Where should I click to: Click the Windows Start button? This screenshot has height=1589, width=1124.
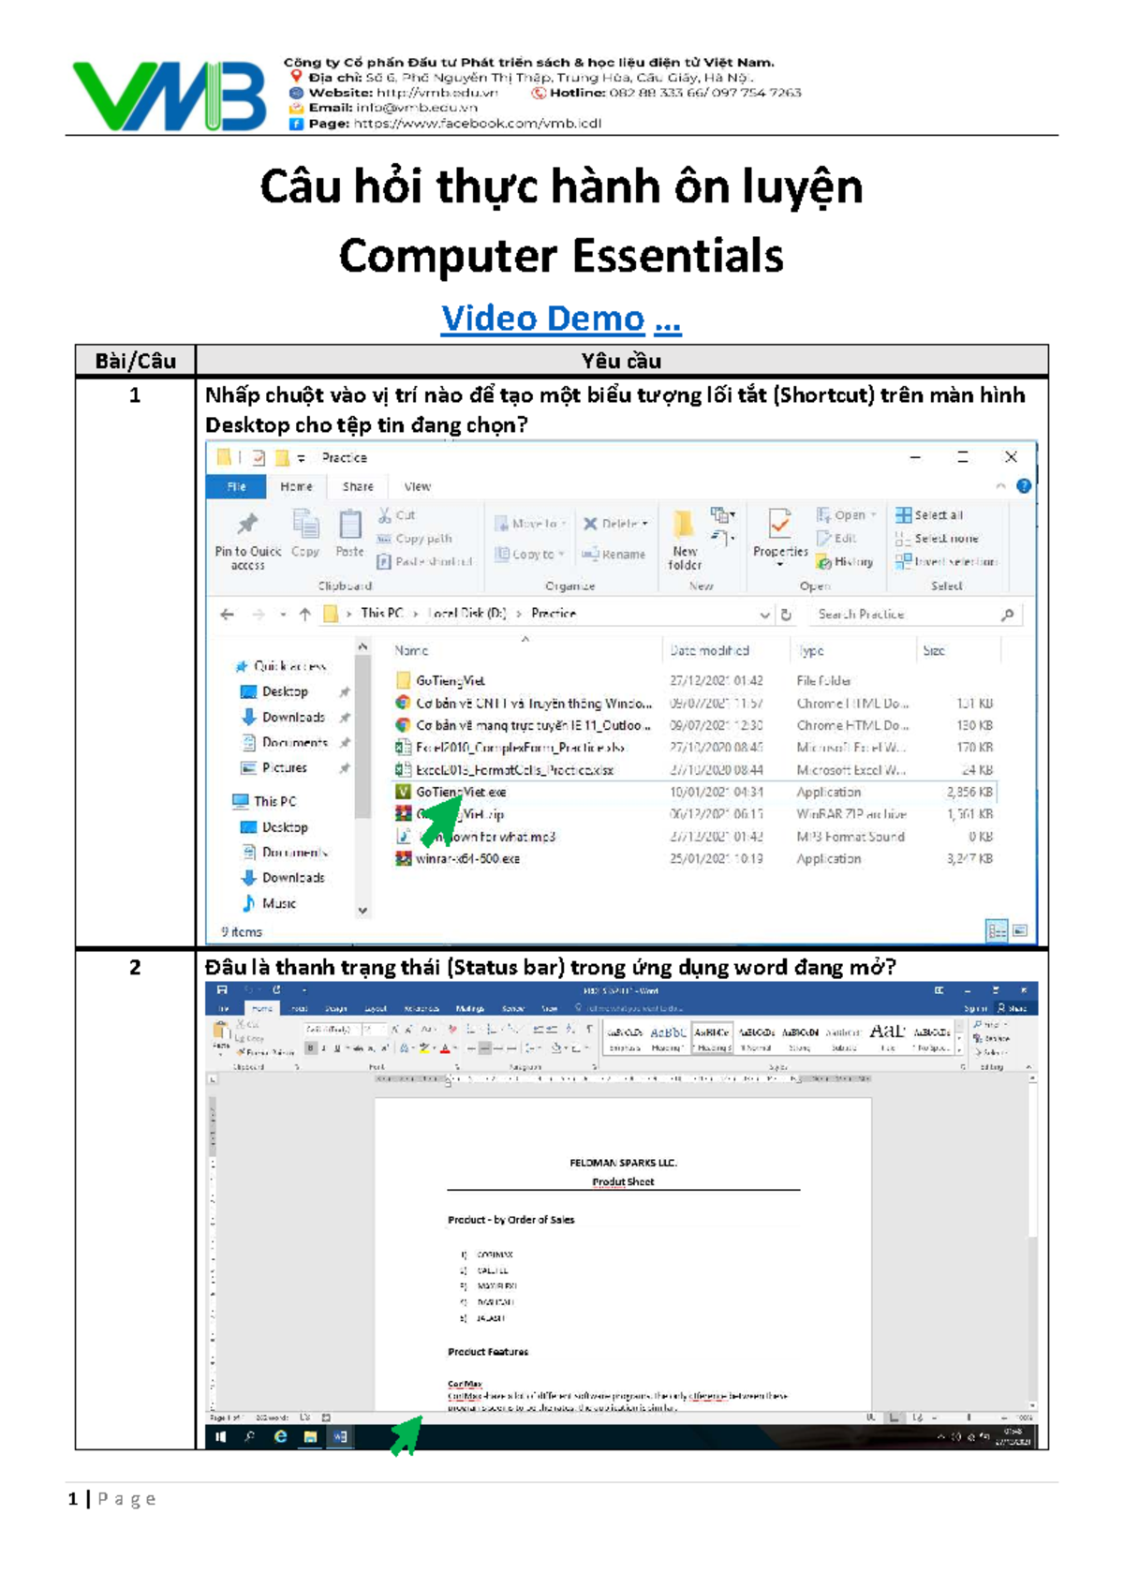(221, 1437)
